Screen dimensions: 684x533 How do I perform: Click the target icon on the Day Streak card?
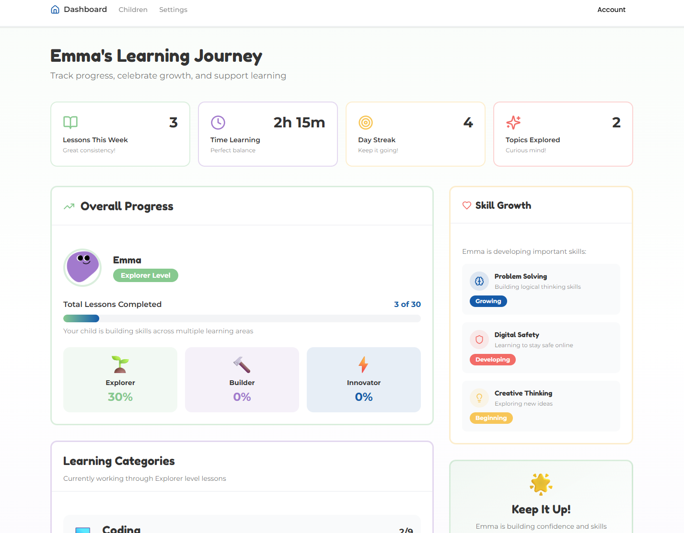click(x=366, y=123)
